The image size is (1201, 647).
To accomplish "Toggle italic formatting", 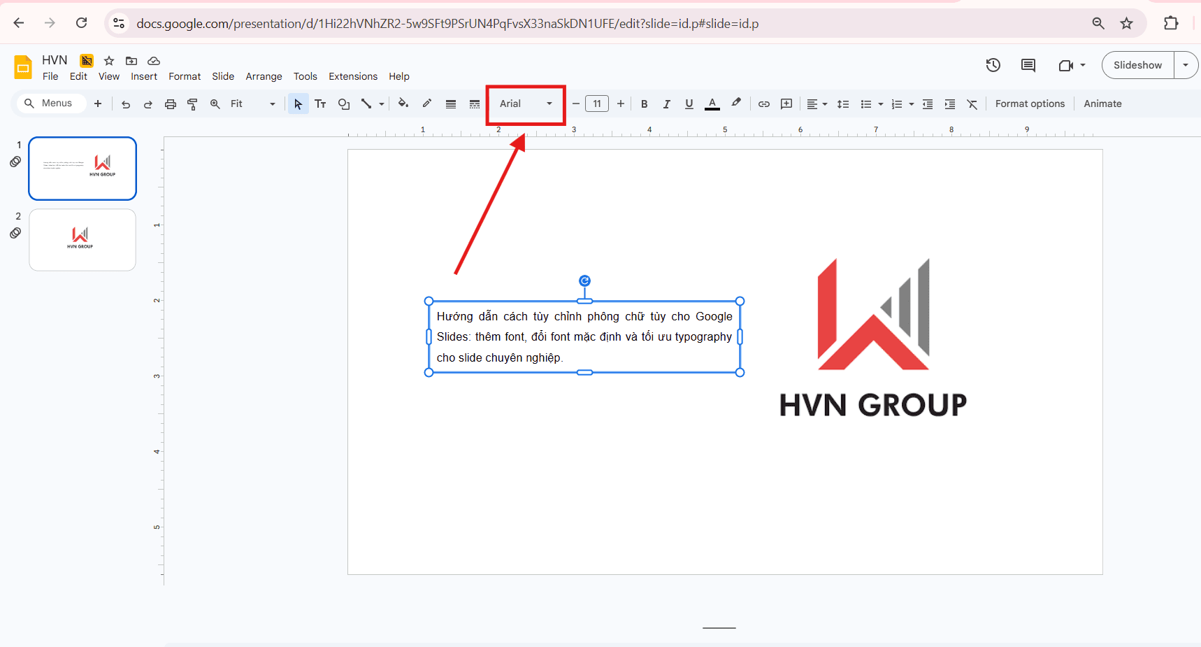I will click(x=666, y=104).
